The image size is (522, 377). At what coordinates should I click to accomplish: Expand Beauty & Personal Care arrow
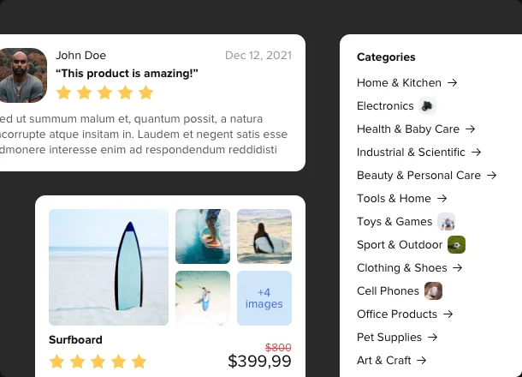click(491, 176)
